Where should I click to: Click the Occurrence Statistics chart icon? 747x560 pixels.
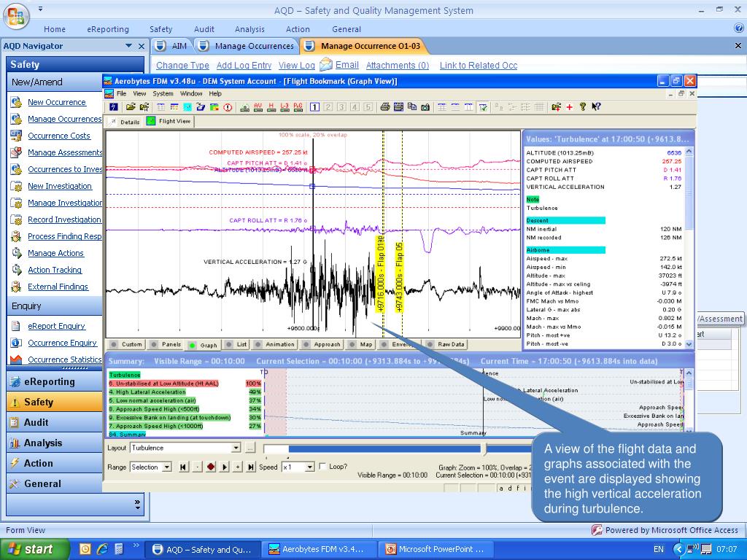[16, 359]
